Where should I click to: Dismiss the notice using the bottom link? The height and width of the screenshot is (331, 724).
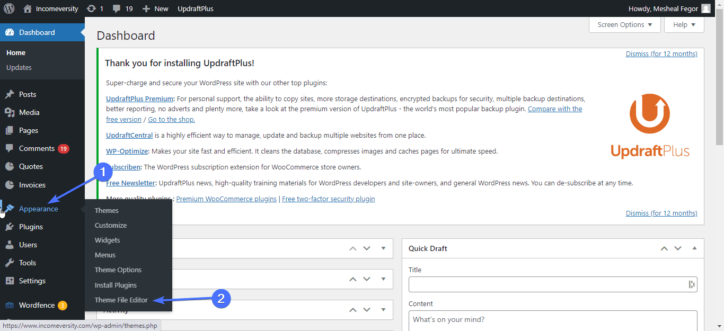click(661, 213)
